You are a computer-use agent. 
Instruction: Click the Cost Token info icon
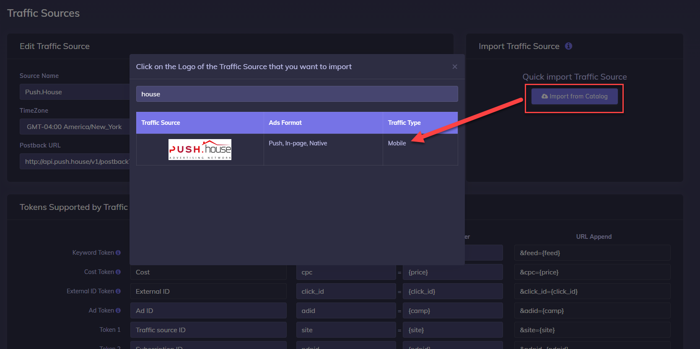[x=118, y=272]
